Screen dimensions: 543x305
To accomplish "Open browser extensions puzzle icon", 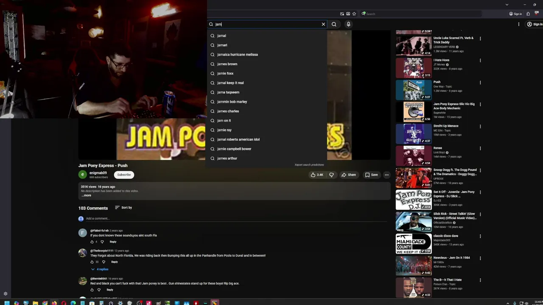I will 528,14.
